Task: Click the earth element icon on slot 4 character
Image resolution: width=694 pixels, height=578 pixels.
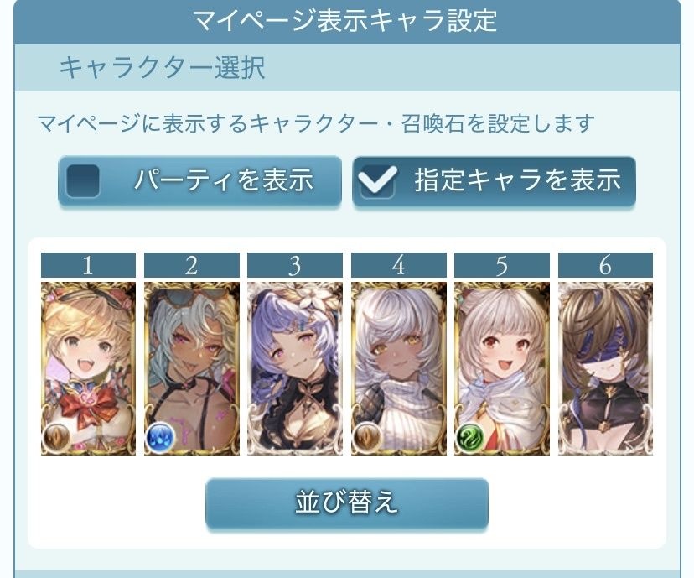Action: pos(367,436)
